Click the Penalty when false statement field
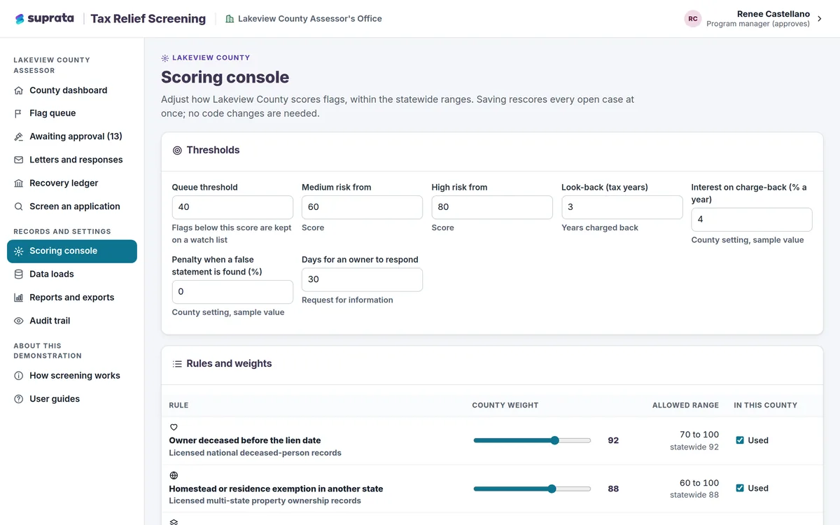The image size is (840, 525). coord(232,292)
